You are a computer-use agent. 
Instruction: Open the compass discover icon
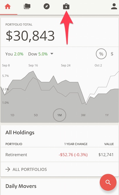[x=46, y=6]
